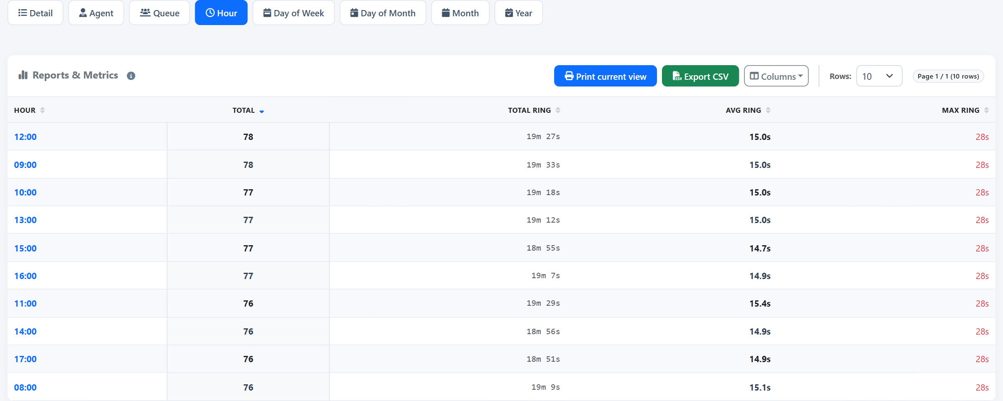Select avg ring value 15.1s
The width and height of the screenshot is (1003, 401).
coord(760,388)
